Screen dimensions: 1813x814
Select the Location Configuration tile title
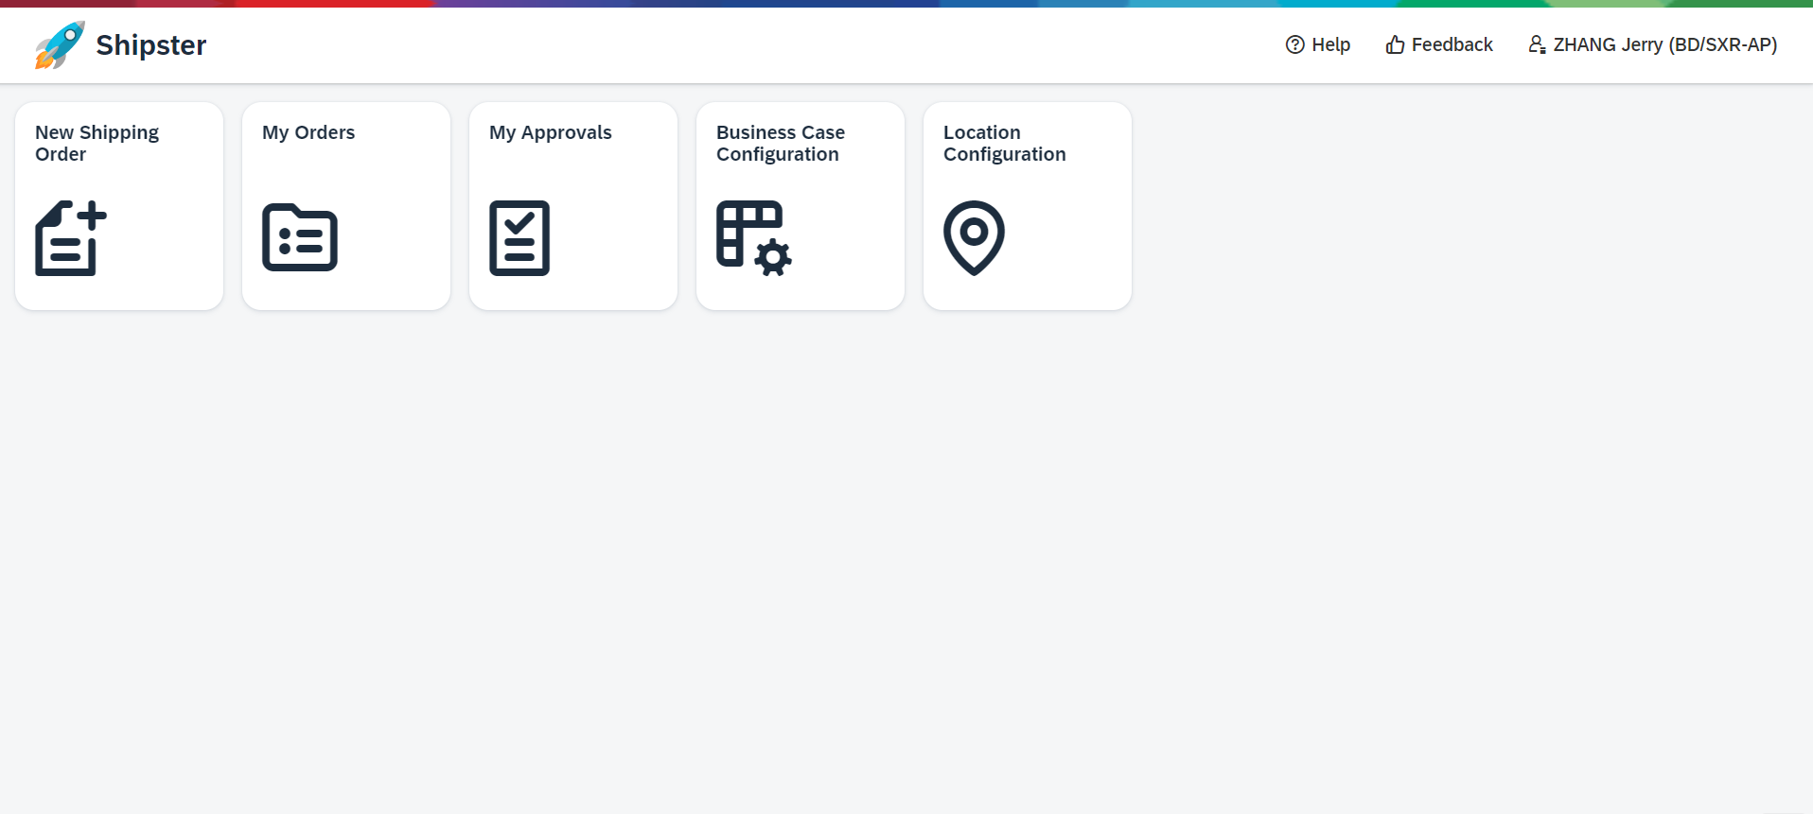click(1004, 143)
